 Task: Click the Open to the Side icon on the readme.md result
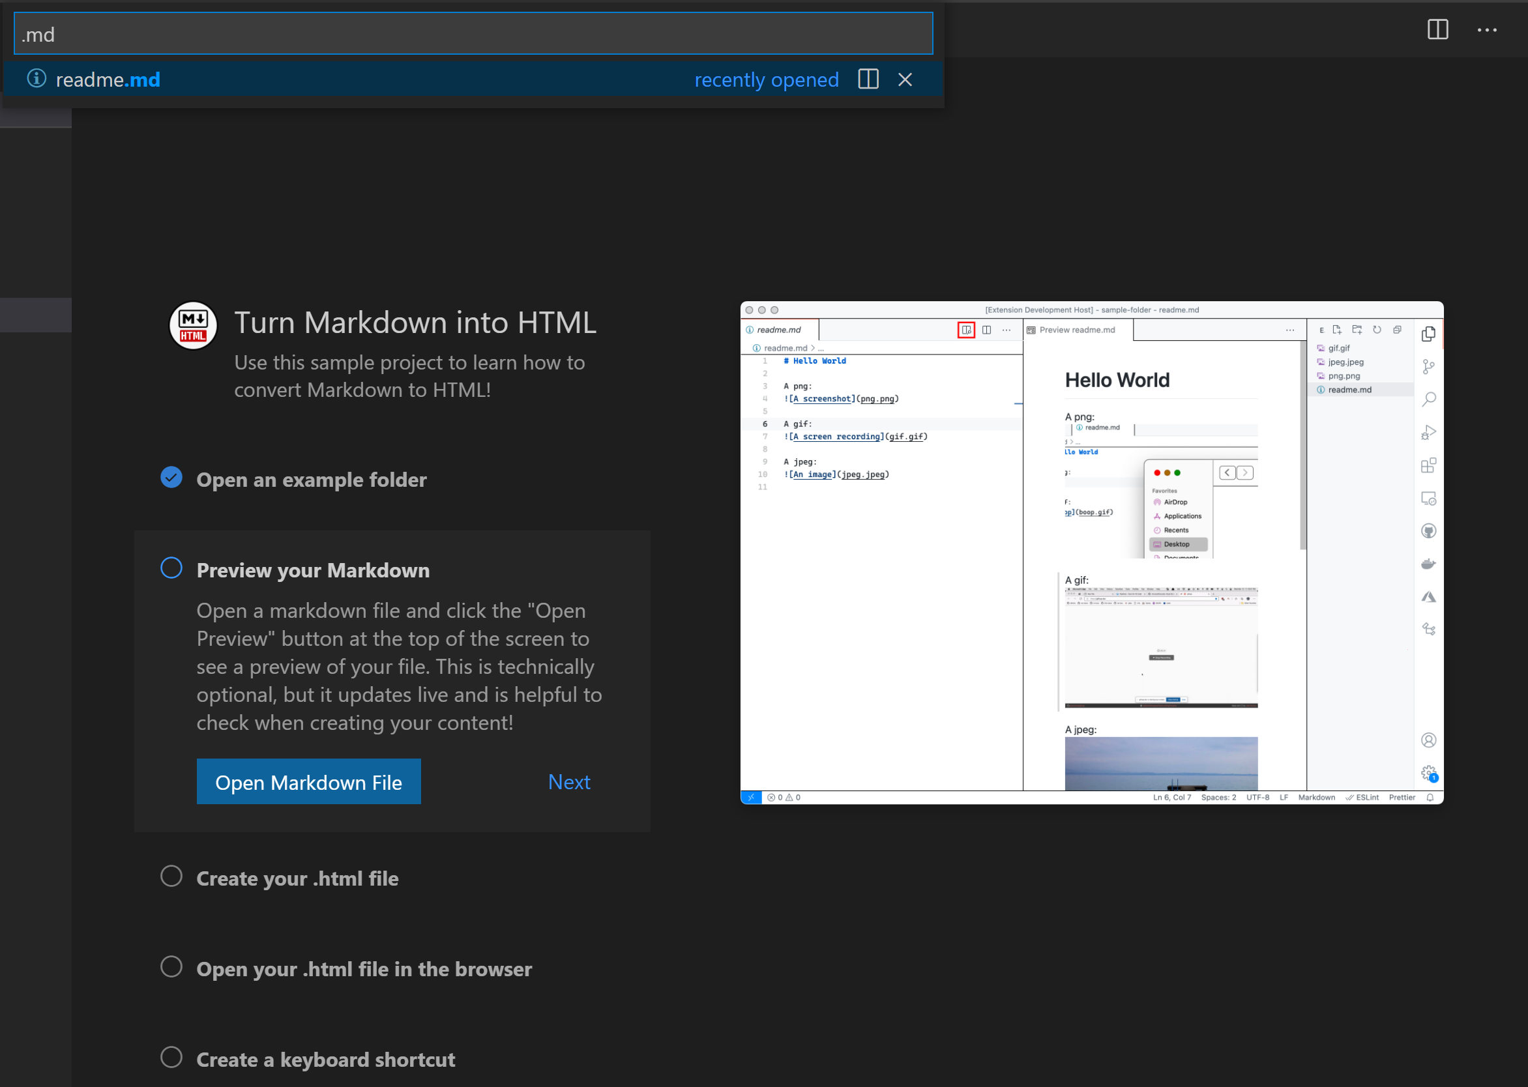point(867,80)
